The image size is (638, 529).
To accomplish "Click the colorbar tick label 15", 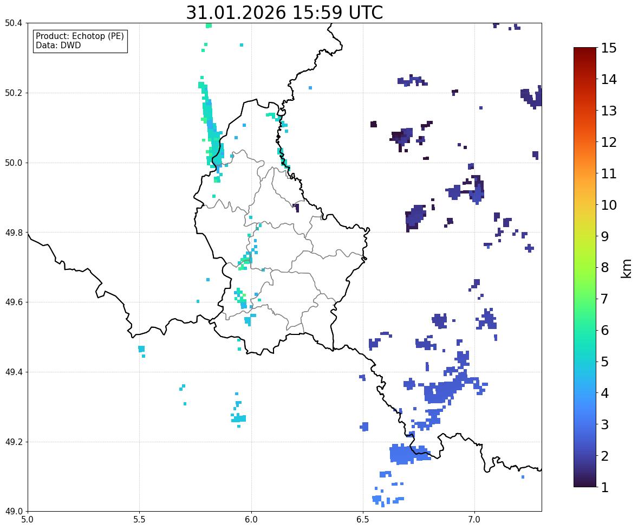I will coord(609,48).
